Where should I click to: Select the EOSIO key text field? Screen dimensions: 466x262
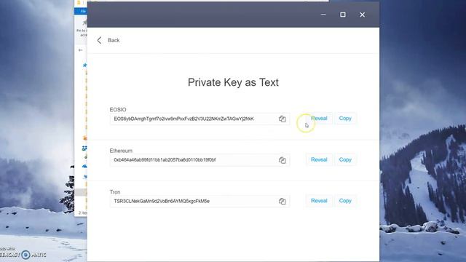(x=200, y=119)
